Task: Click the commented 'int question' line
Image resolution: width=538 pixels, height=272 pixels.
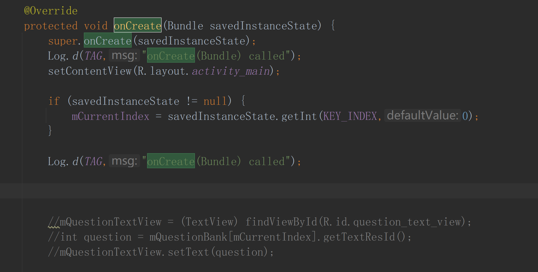Action: point(230,237)
